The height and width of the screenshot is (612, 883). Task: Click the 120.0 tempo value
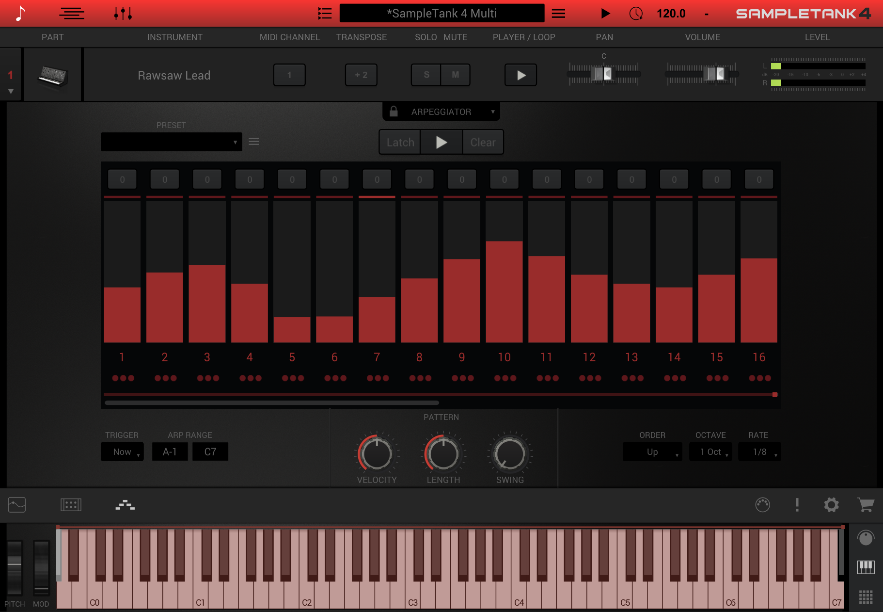[x=671, y=13]
